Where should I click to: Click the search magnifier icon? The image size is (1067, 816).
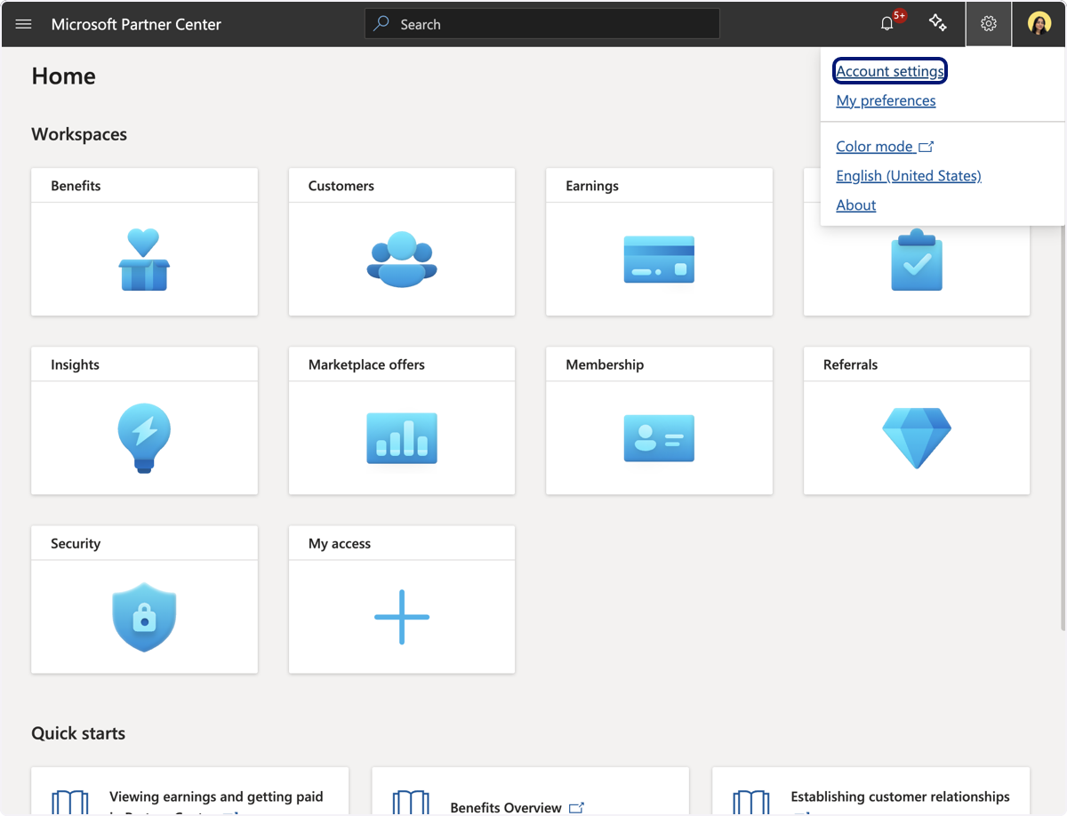(x=381, y=24)
